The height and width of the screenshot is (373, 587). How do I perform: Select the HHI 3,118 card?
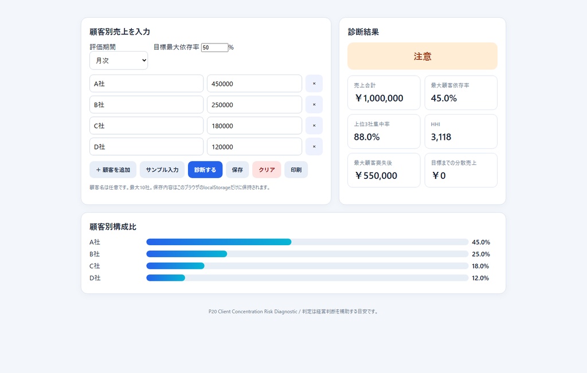click(x=461, y=131)
